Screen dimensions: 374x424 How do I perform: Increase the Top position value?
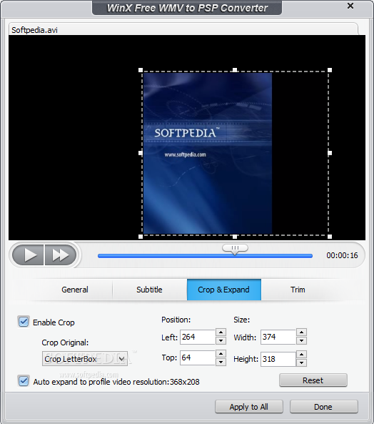pyautogui.click(x=221, y=353)
